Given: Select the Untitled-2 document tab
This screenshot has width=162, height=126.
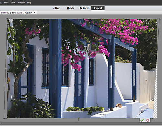Looking at the screenshot, I should point(17,13).
